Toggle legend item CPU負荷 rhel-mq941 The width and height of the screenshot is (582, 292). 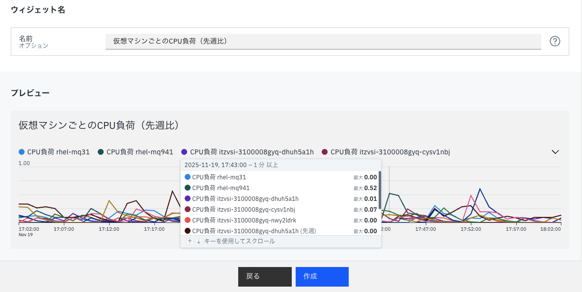click(x=136, y=152)
